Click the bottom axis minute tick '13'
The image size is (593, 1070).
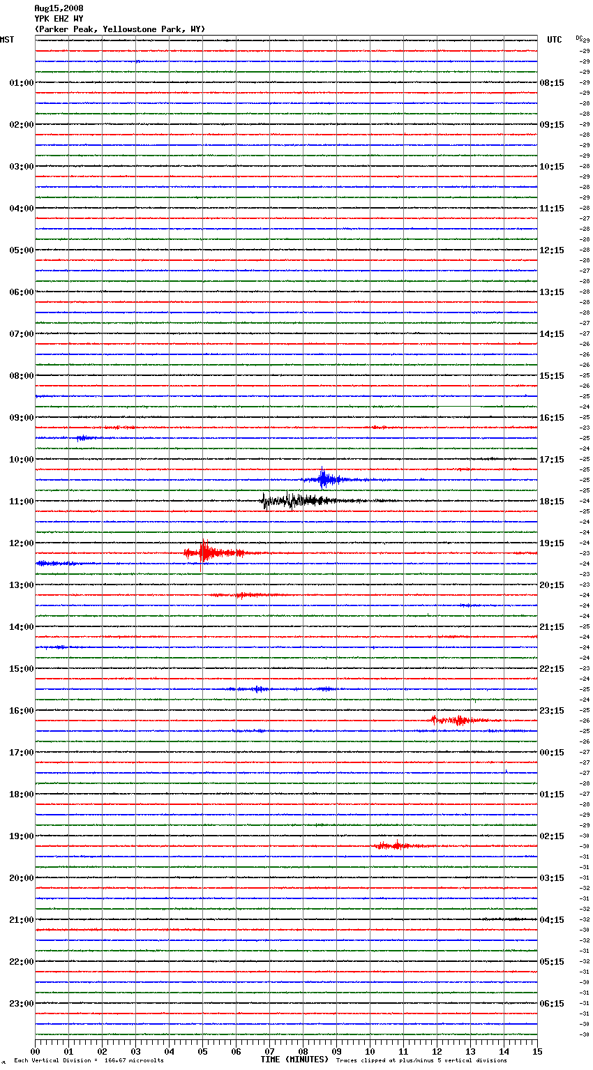click(470, 1051)
